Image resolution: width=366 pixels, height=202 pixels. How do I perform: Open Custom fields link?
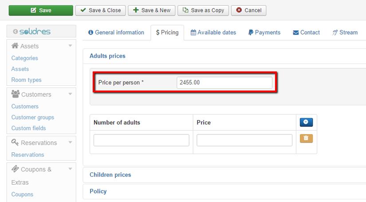pyautogui.click(x=28, y=128)
